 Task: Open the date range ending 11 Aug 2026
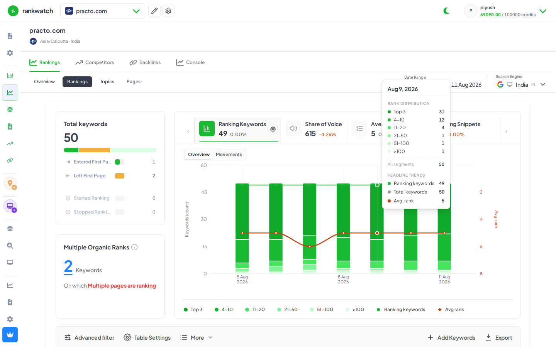466,85
